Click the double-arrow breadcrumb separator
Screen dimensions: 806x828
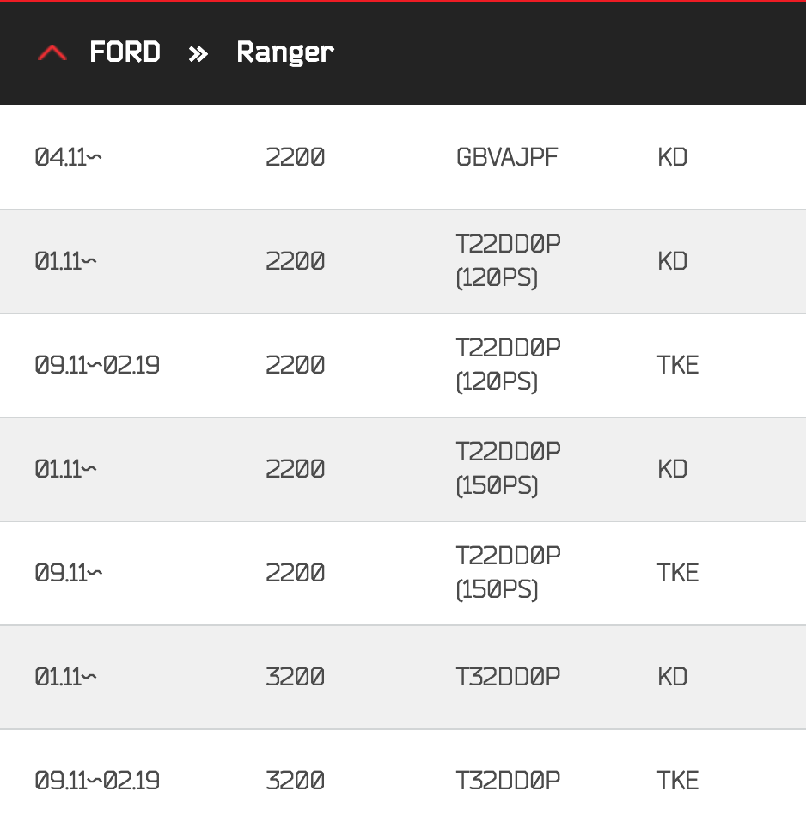point(198,53)
